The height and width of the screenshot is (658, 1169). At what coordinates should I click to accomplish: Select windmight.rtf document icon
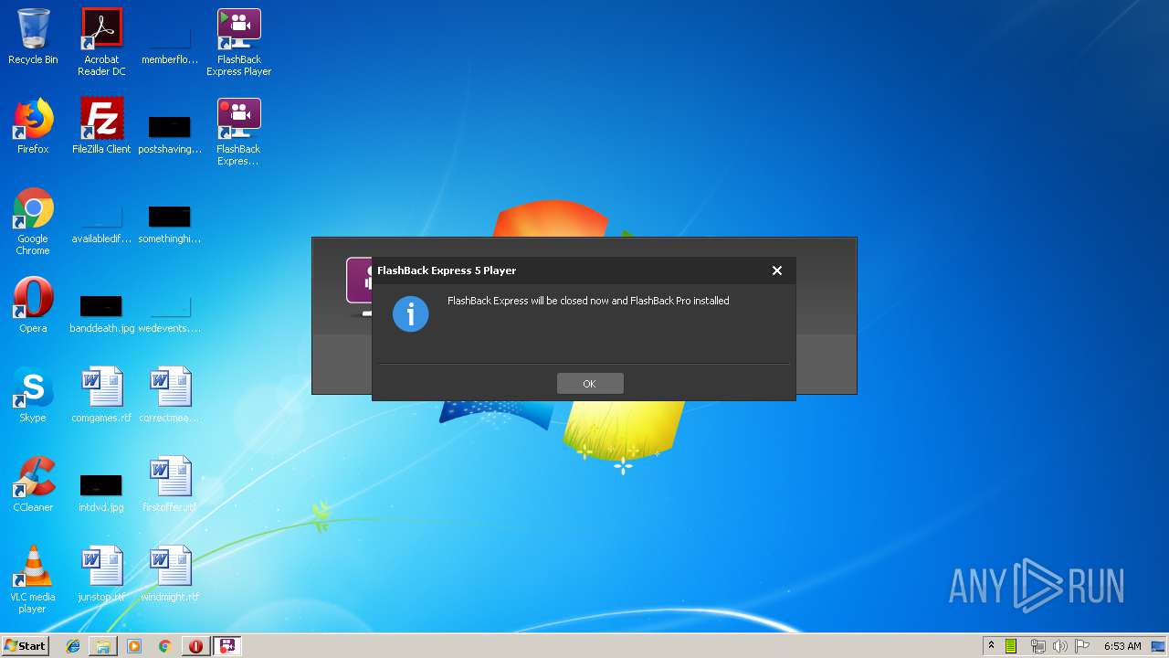click(170, 574)
